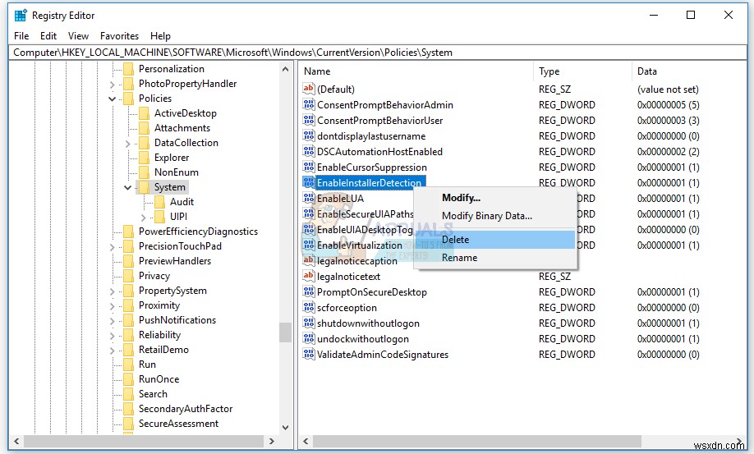Click the Policies folder icon
The width and height of the screenshot is (754, 454).
coord(128,99)
